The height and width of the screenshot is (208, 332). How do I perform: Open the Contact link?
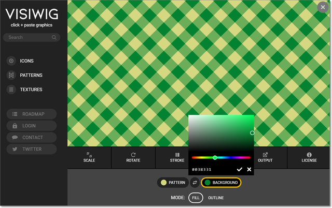[x=32, y=138]
